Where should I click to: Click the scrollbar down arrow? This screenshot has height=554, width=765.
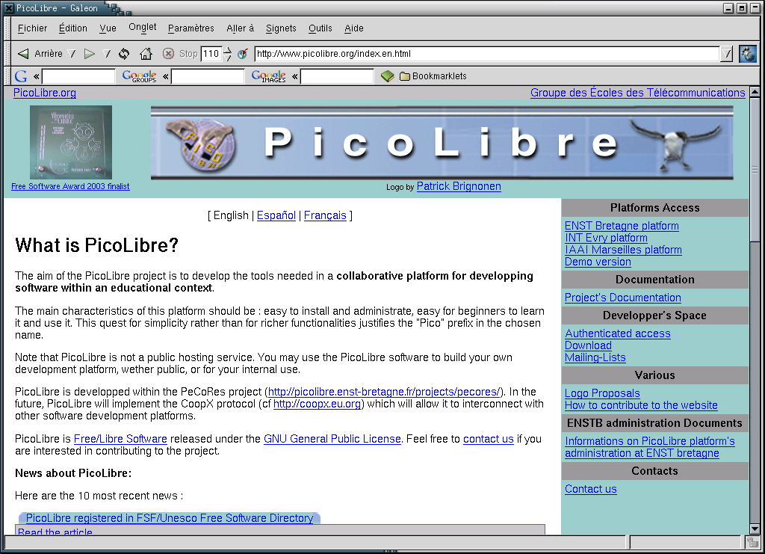[755, 529]
